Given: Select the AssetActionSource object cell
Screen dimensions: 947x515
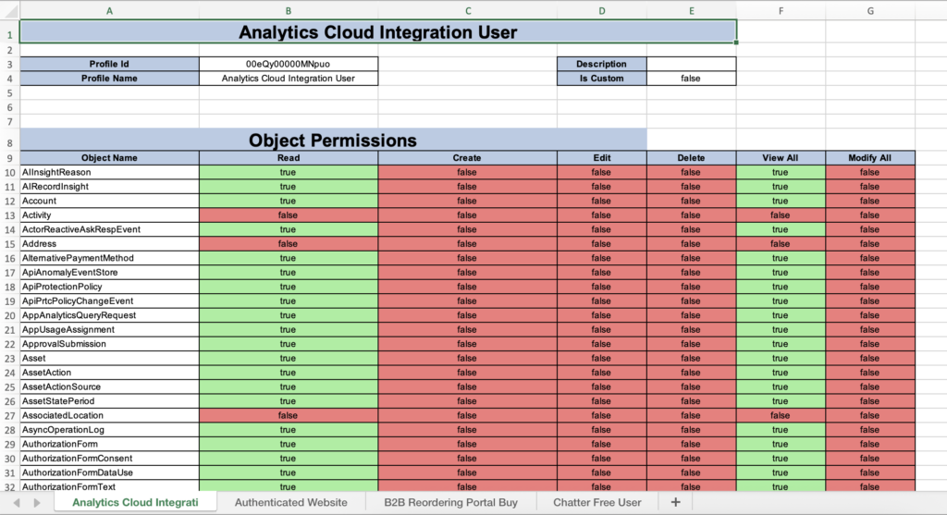Looking at the screenshot, I should click(x=109, y=387).
